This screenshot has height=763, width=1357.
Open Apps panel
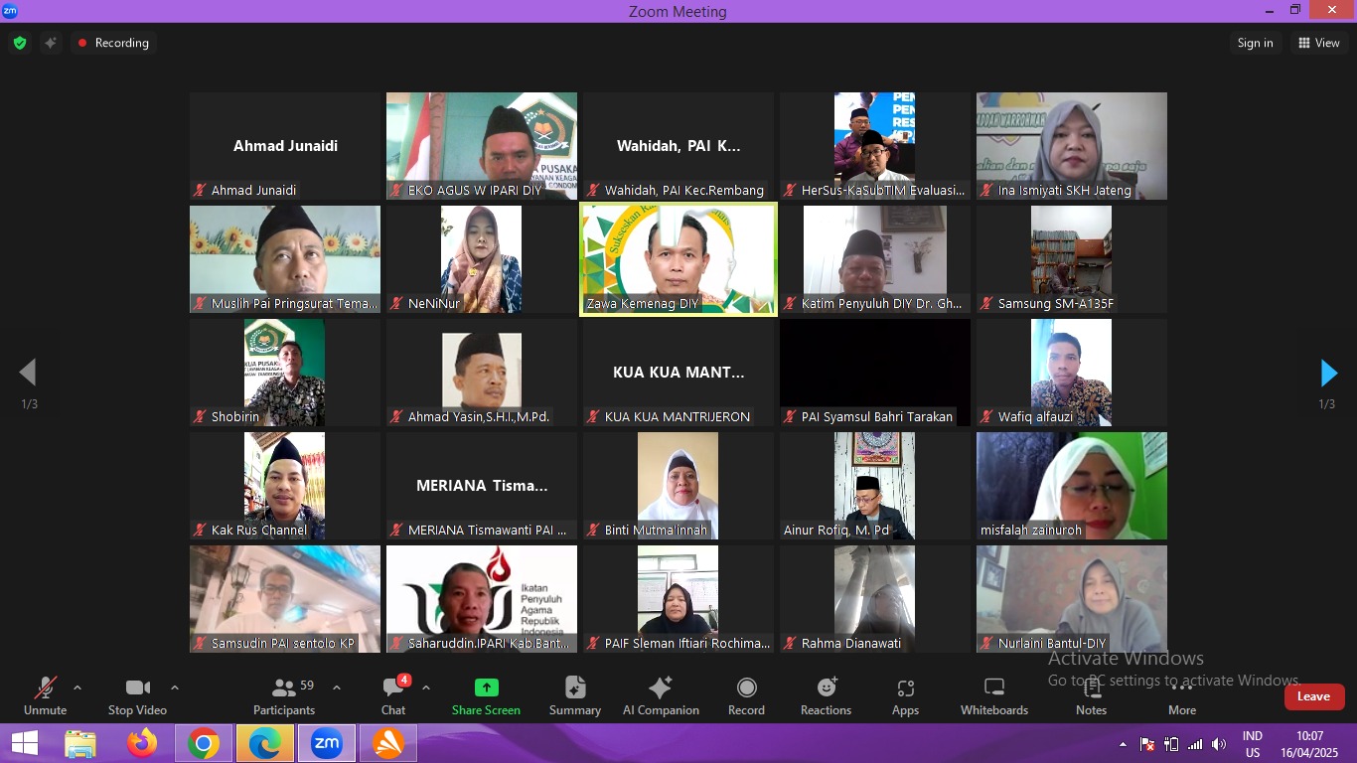click(x=905, y=695)
